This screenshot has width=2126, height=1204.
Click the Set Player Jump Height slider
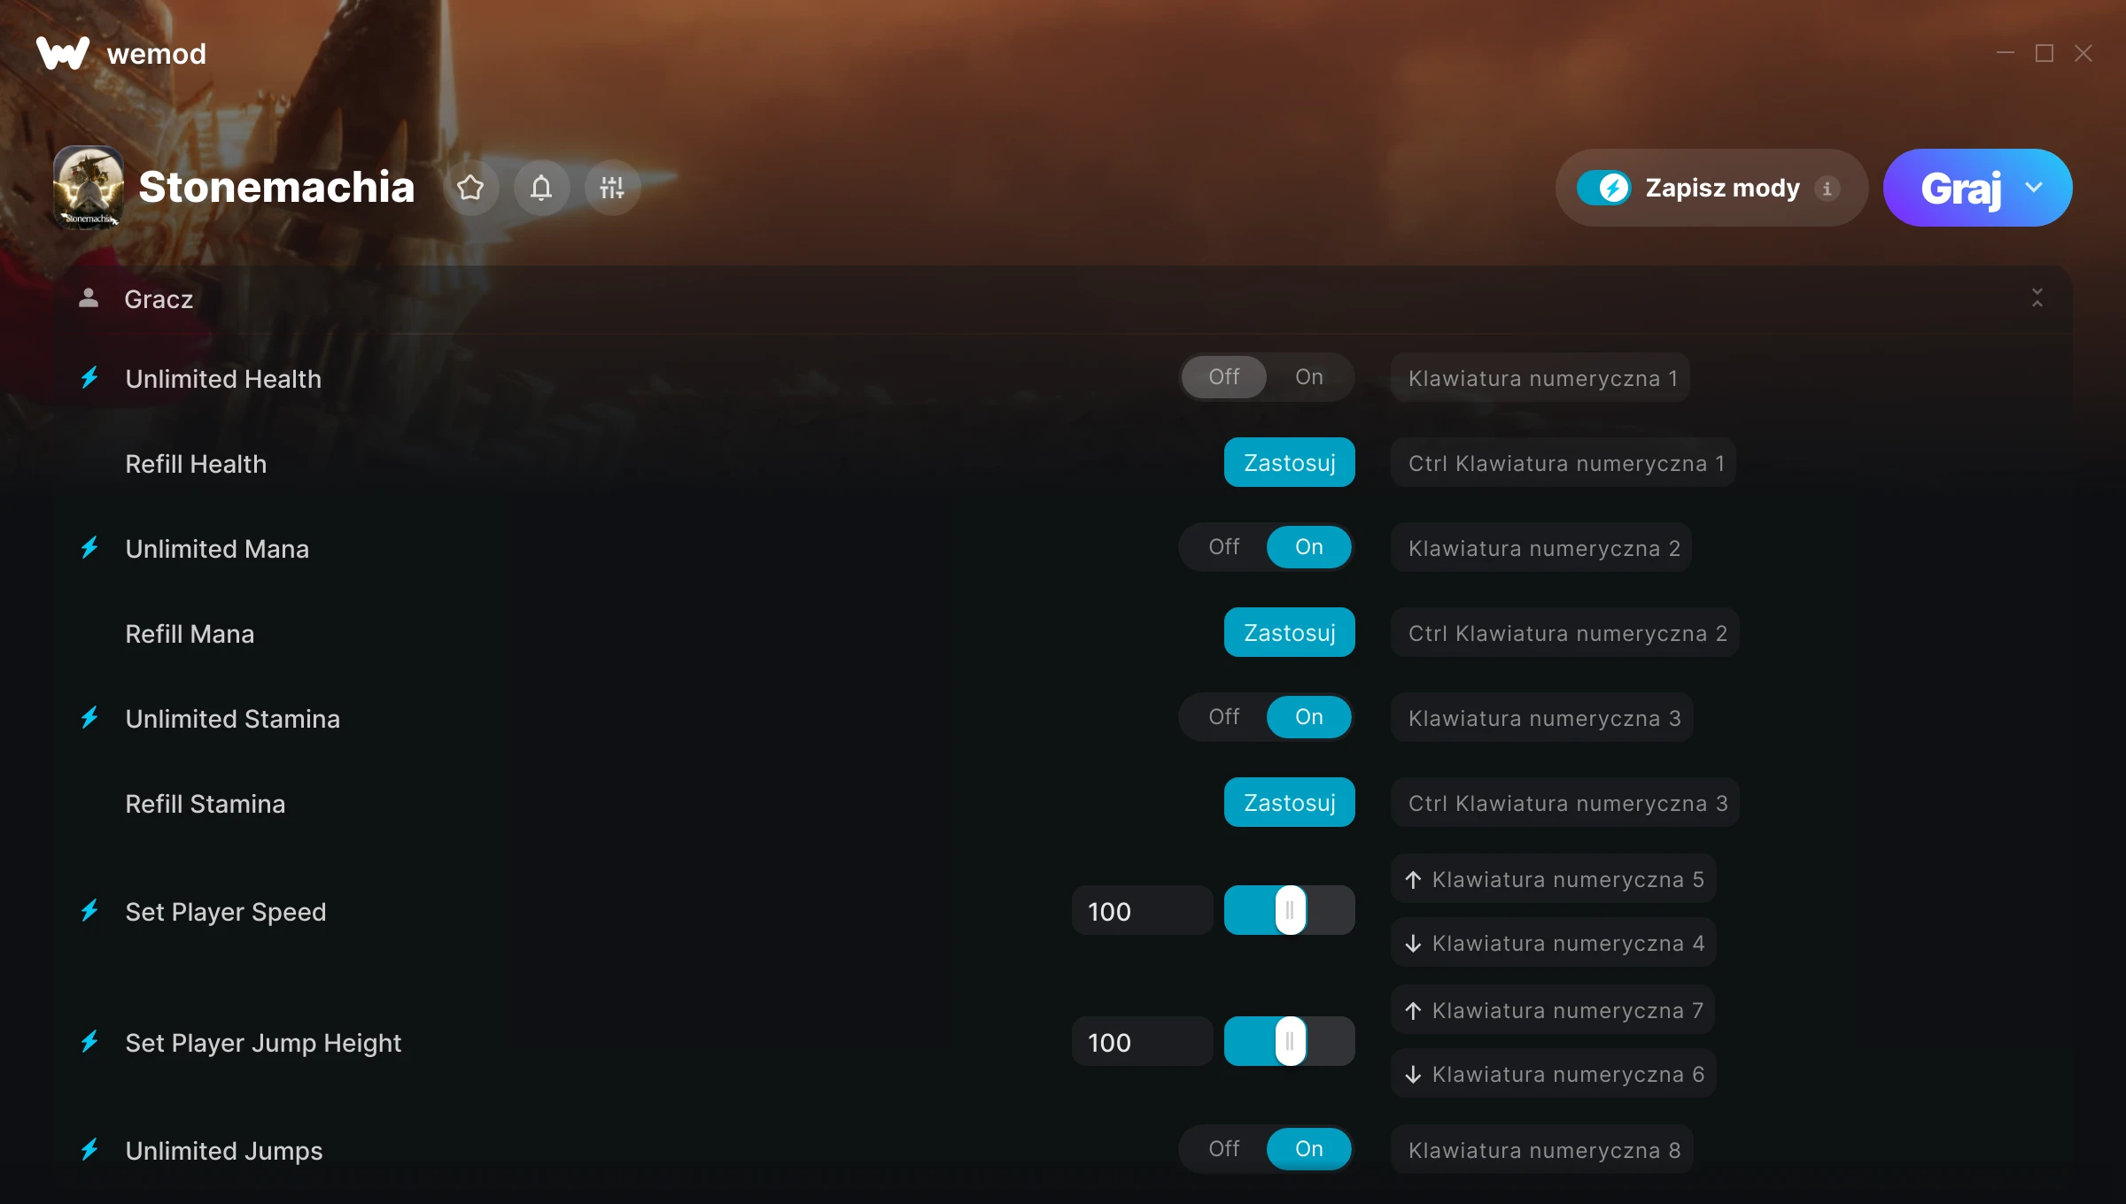pos(1290,1041)
